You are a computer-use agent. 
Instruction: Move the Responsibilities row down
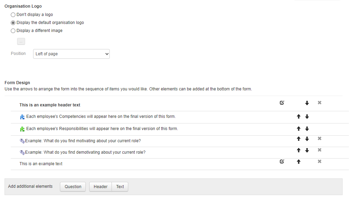(307, 129)
